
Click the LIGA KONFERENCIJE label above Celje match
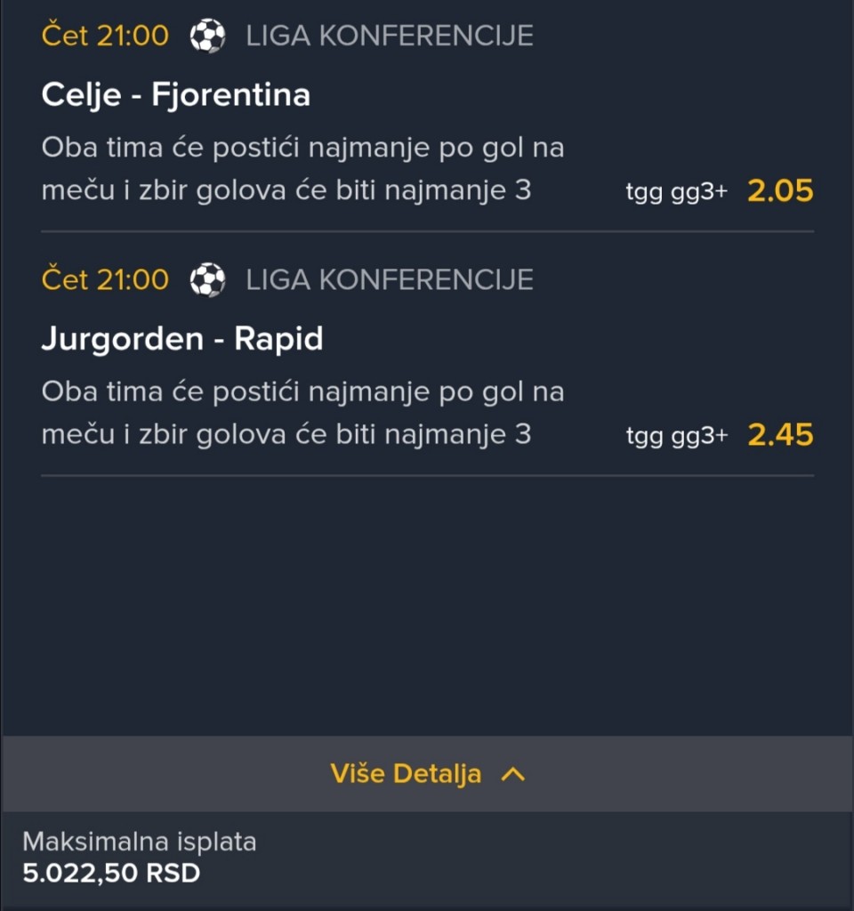point(390,36)
